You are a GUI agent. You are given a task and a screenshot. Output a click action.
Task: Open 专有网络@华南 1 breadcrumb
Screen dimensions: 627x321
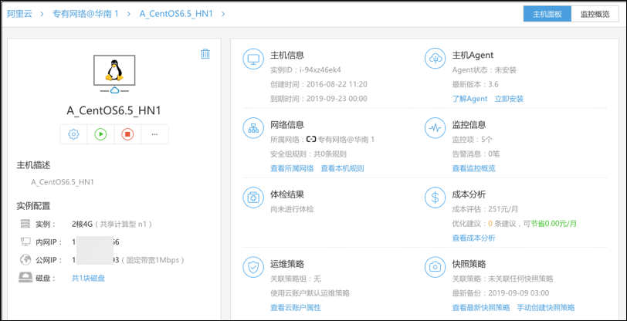(x=86, y=14)
